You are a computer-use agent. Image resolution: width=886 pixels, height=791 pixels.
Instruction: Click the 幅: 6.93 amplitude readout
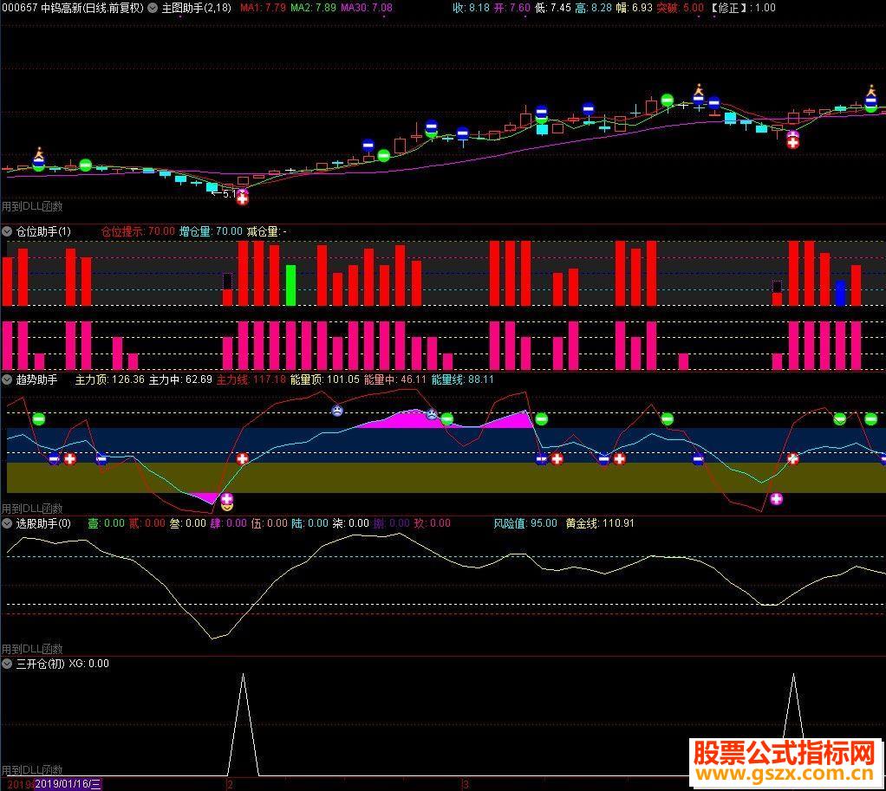(x=635, y=8)
